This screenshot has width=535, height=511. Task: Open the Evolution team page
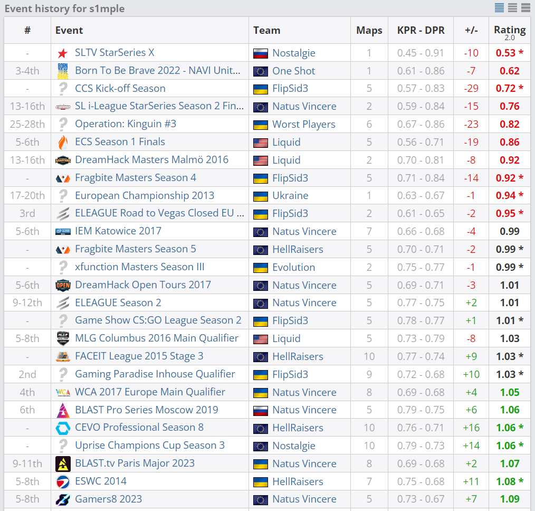(x=294, y=267)
